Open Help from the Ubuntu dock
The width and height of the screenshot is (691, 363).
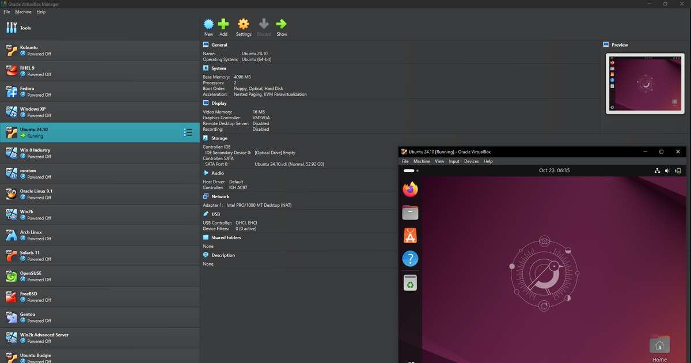410,259
